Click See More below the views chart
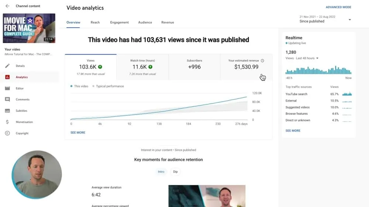This screenshot has width=369, height=207. pyautogui.click(x=78, y=133)
